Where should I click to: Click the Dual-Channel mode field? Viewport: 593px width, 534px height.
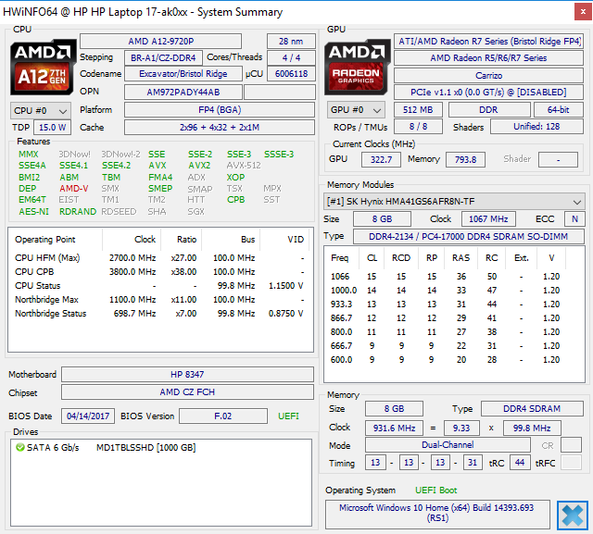[448, 445]
